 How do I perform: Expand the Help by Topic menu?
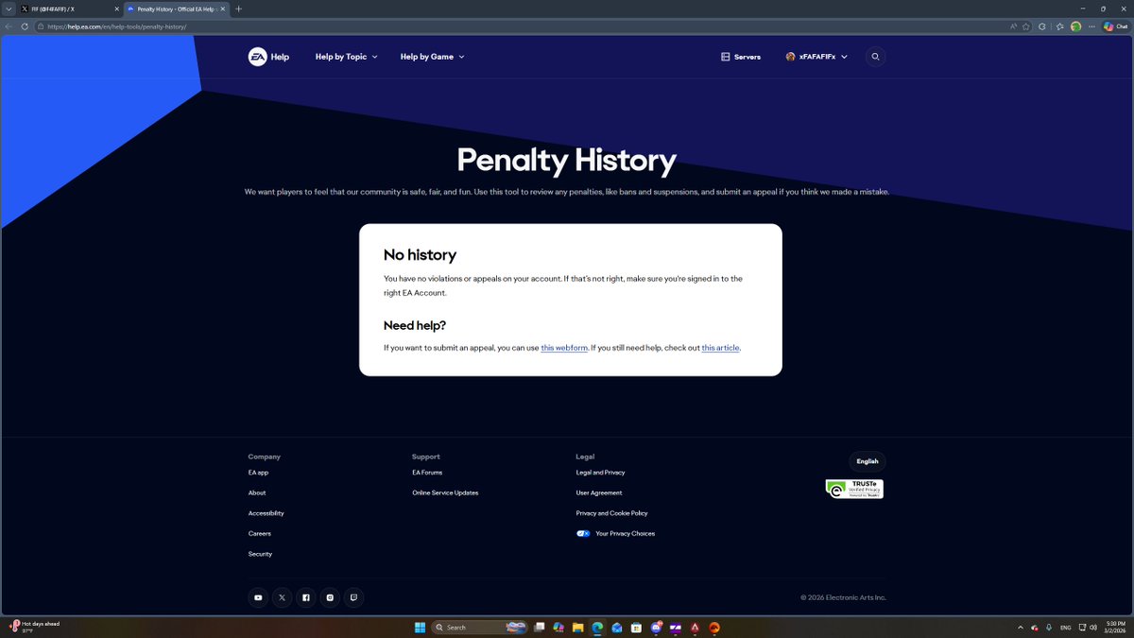click(346, 57)
